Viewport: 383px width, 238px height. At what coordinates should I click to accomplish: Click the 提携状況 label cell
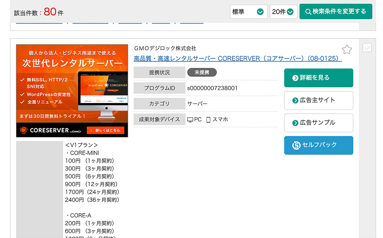160,72
